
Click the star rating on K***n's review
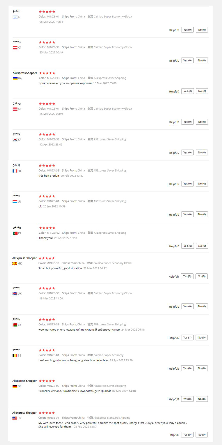47,288
